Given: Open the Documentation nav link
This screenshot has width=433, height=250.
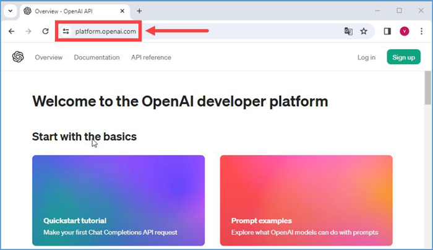Looking at the screenshot, I should [96, 58].
